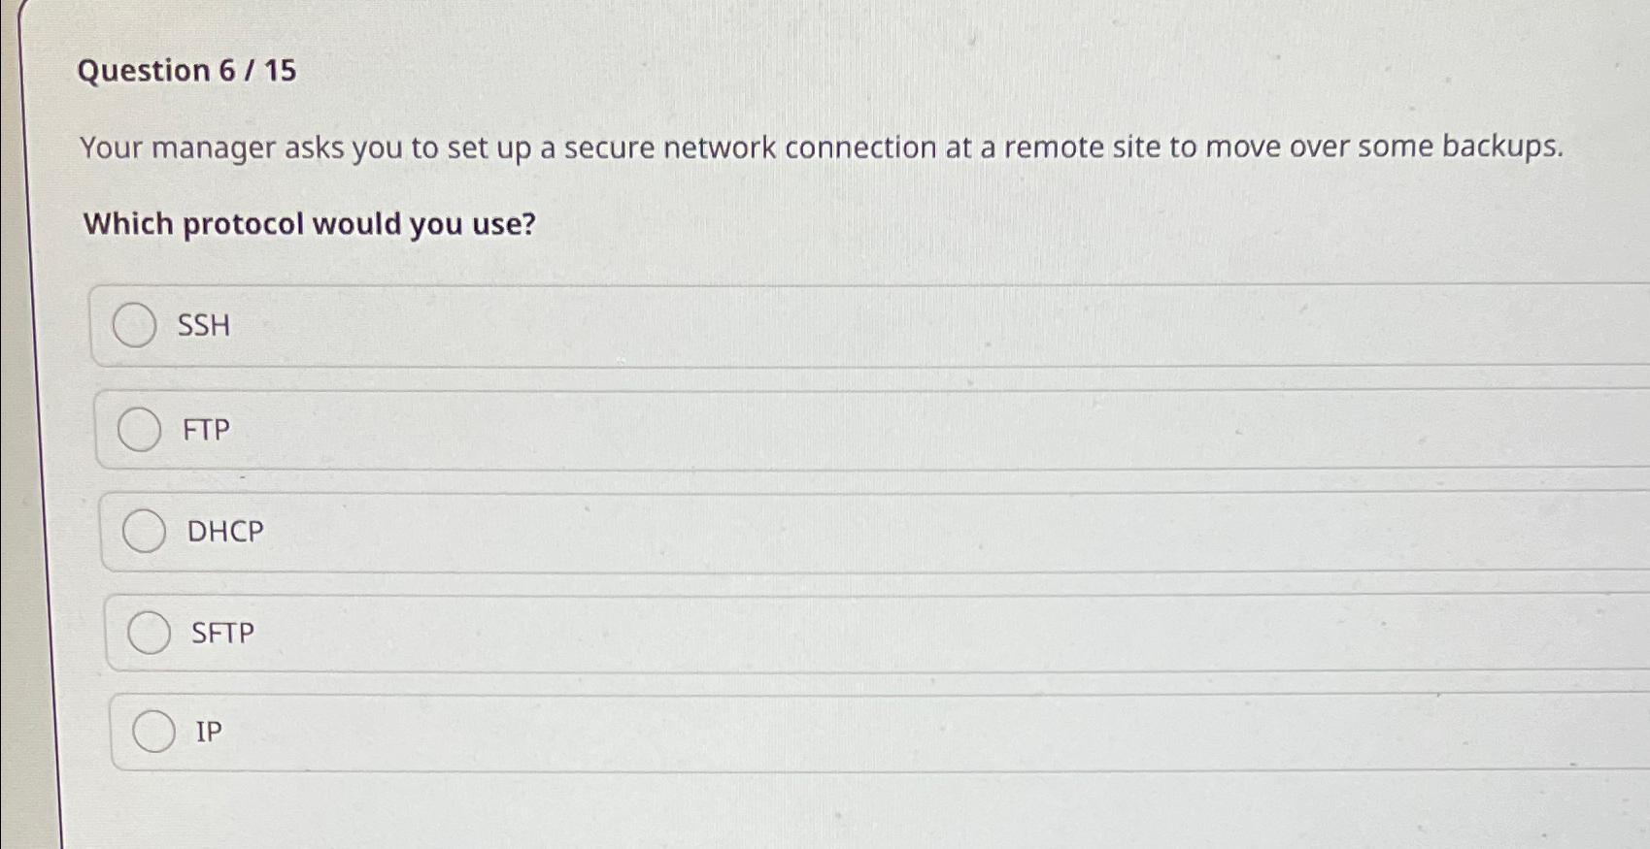Click the IP option label

[207, 731]
